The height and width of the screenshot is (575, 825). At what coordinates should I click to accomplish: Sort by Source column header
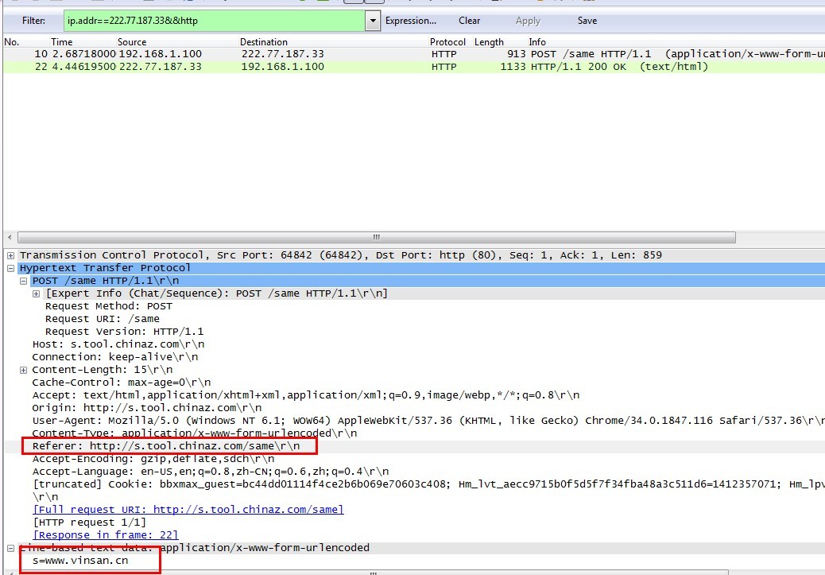(x=131, y=42)
